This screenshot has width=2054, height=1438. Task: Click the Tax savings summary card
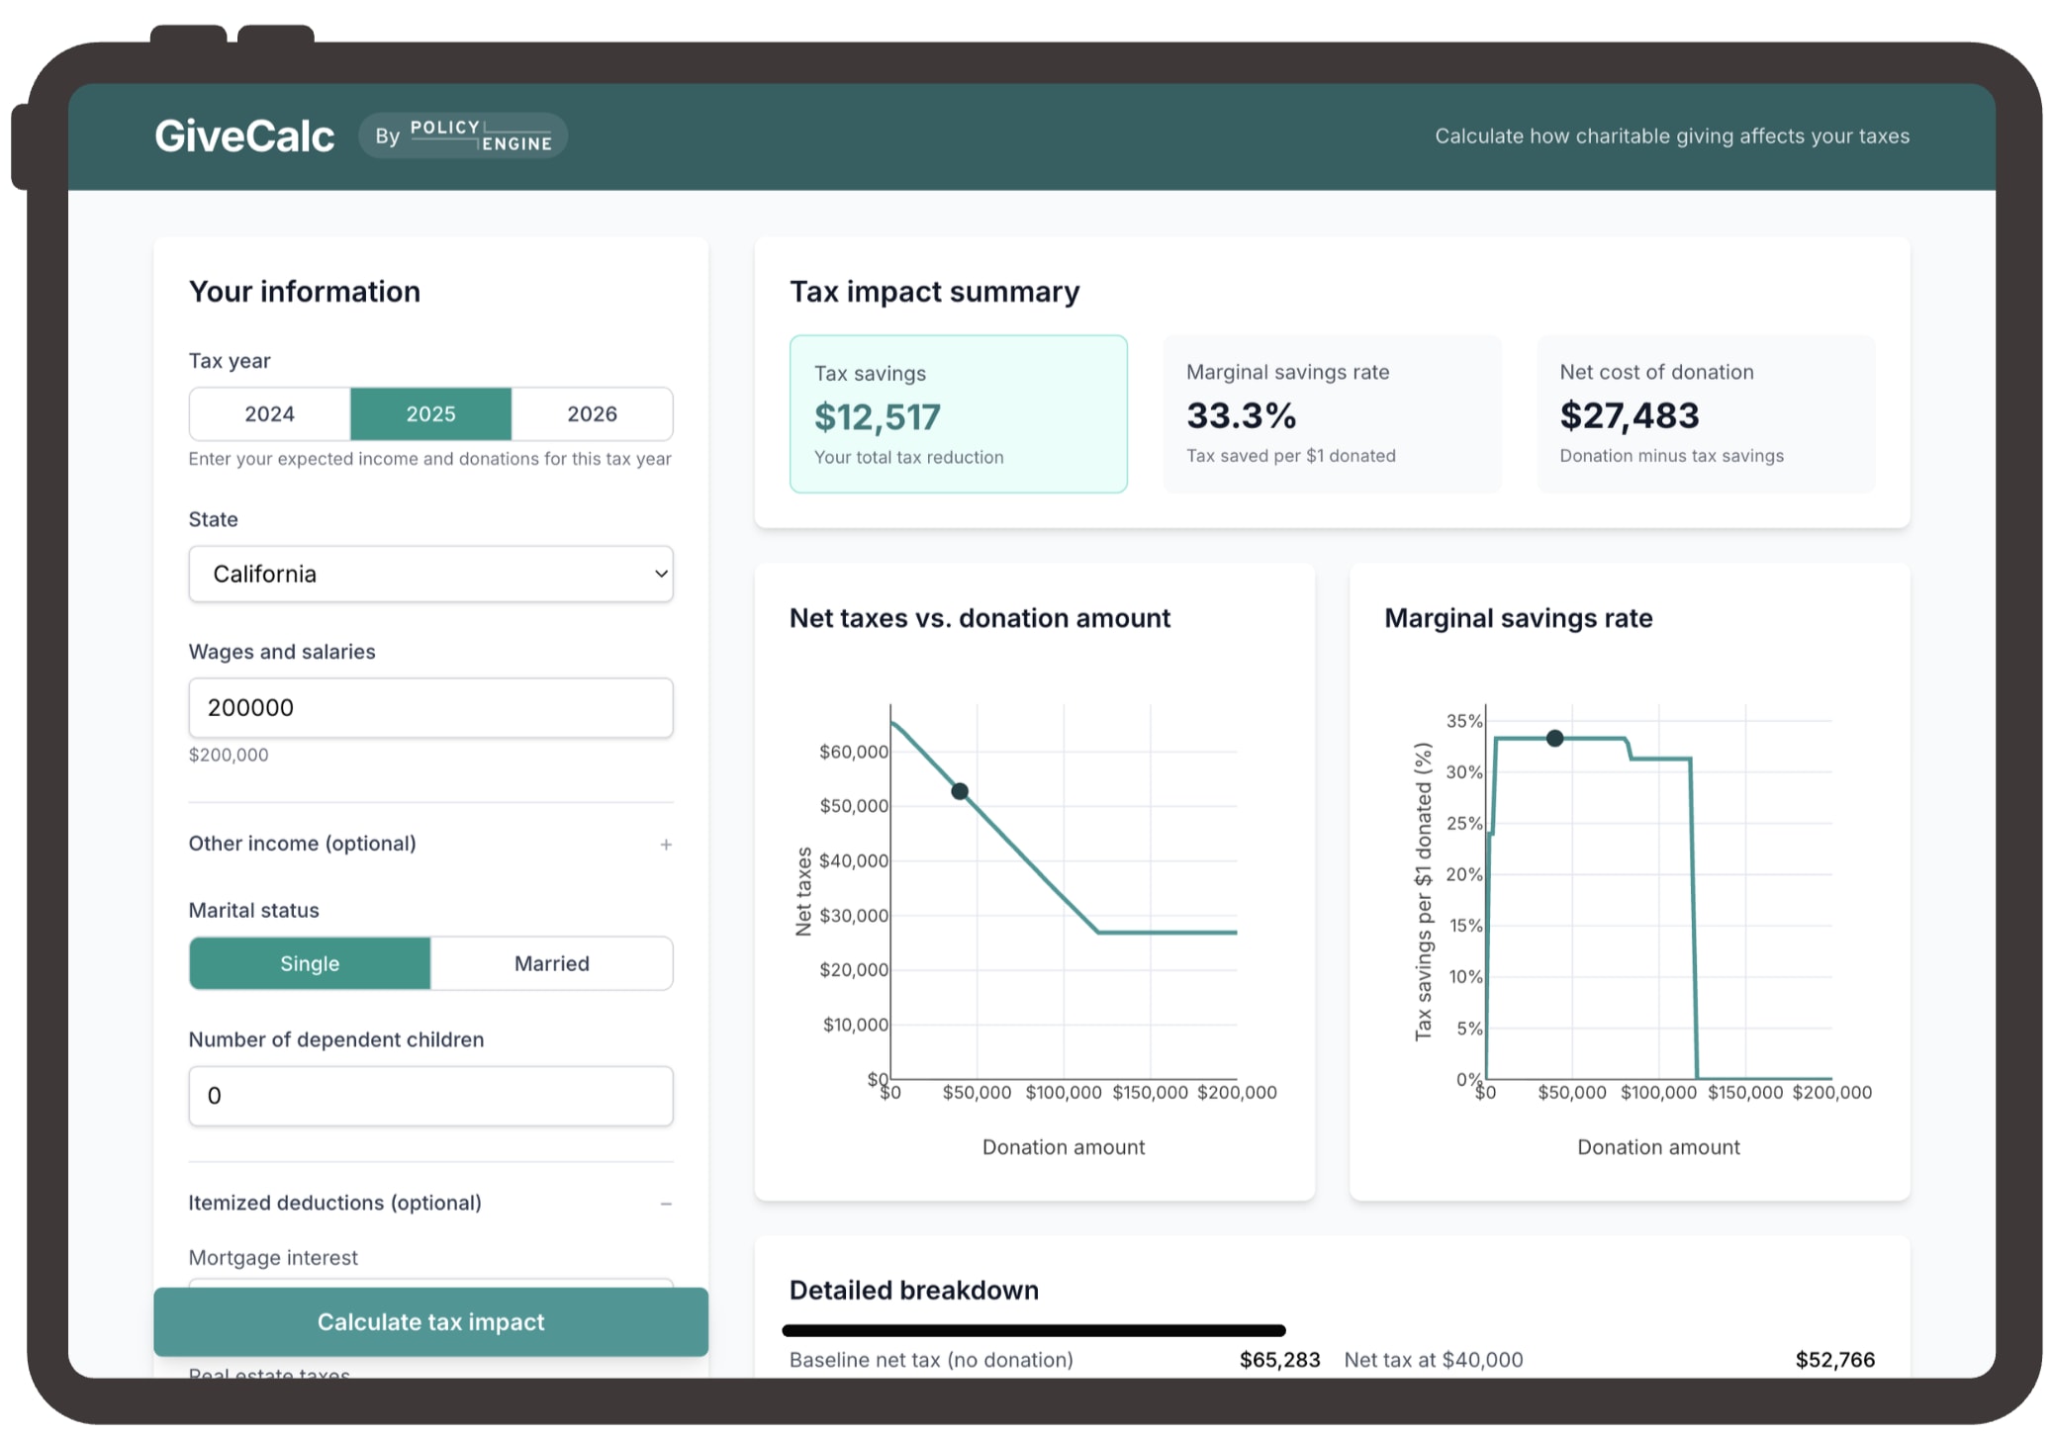958,414
